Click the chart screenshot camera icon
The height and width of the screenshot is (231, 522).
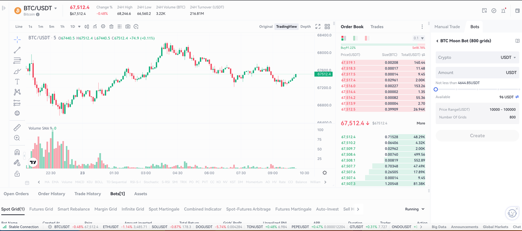[128, 26]
